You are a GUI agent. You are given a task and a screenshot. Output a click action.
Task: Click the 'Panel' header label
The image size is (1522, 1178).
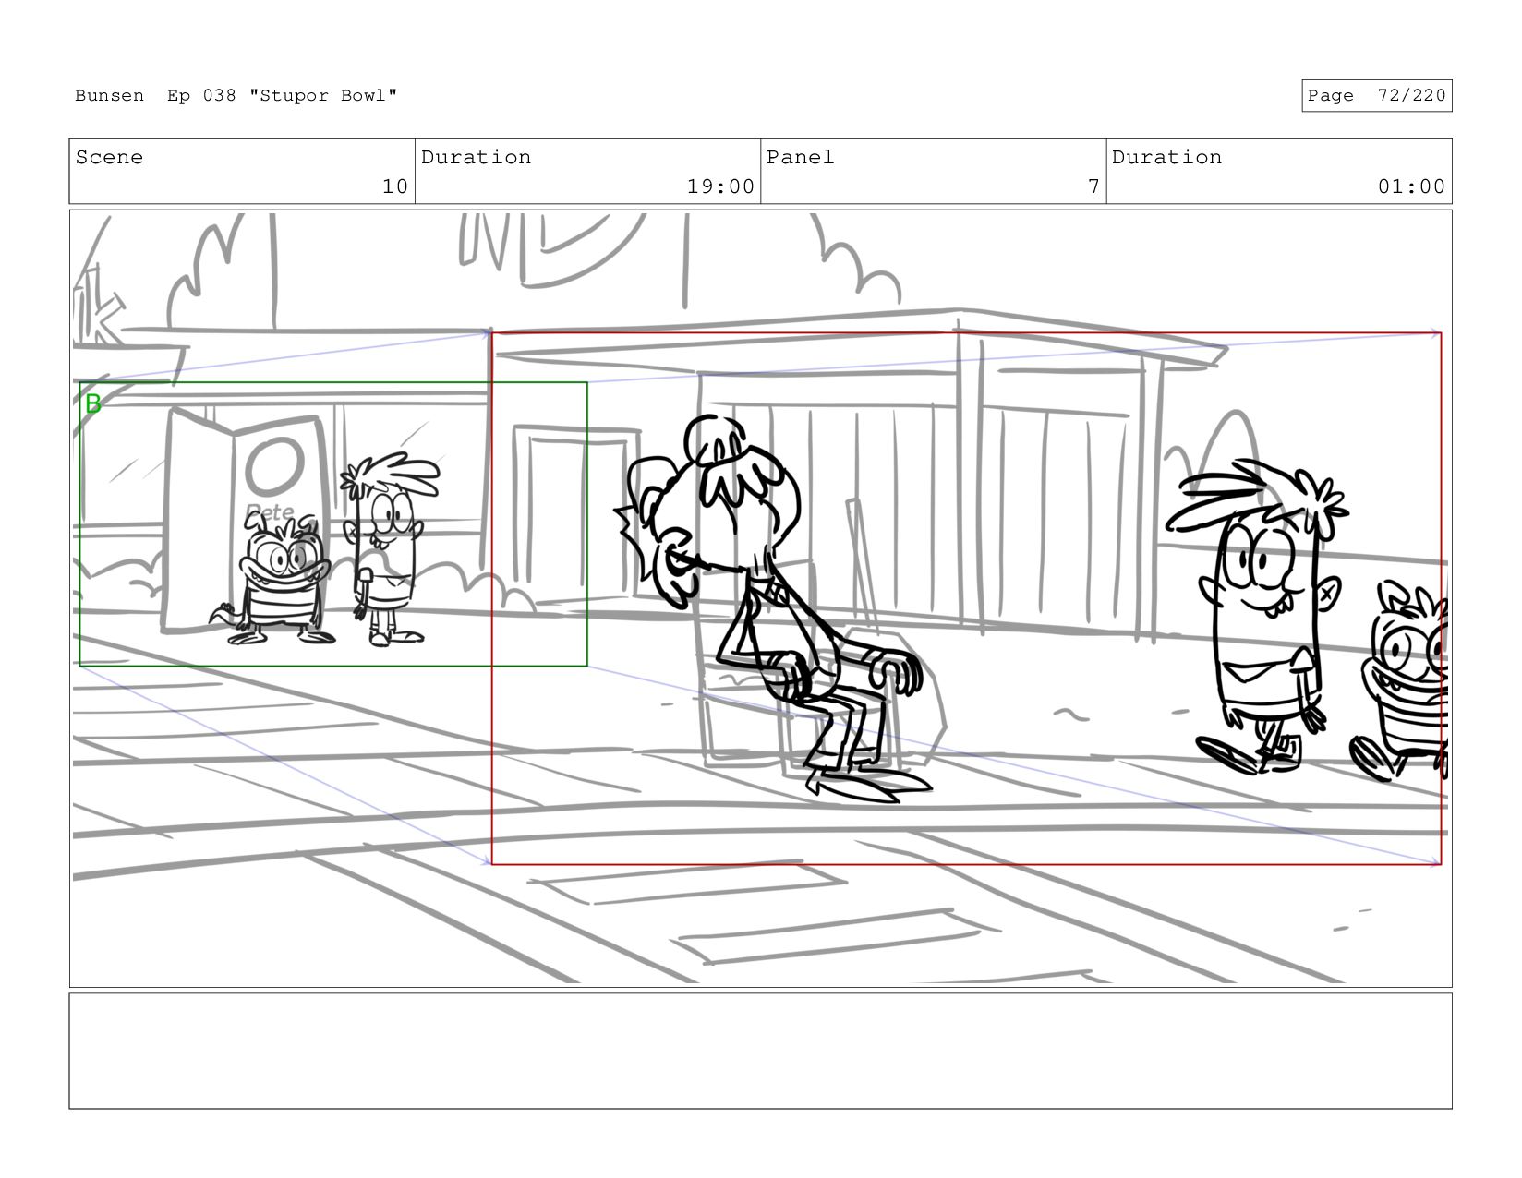800,158
